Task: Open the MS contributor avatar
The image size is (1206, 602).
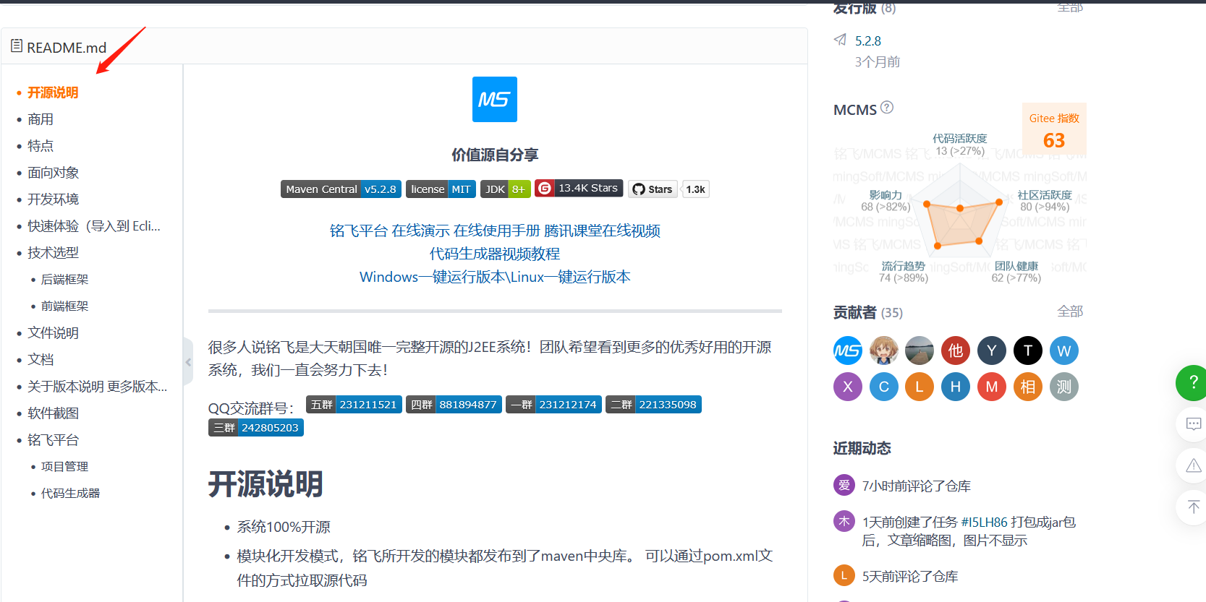Action: pos(848,351)
